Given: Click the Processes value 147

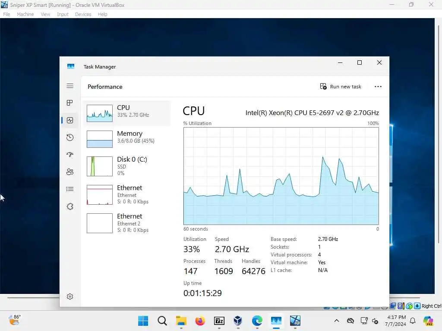Looking at the screenshot, I should click(x=190, y=272).
